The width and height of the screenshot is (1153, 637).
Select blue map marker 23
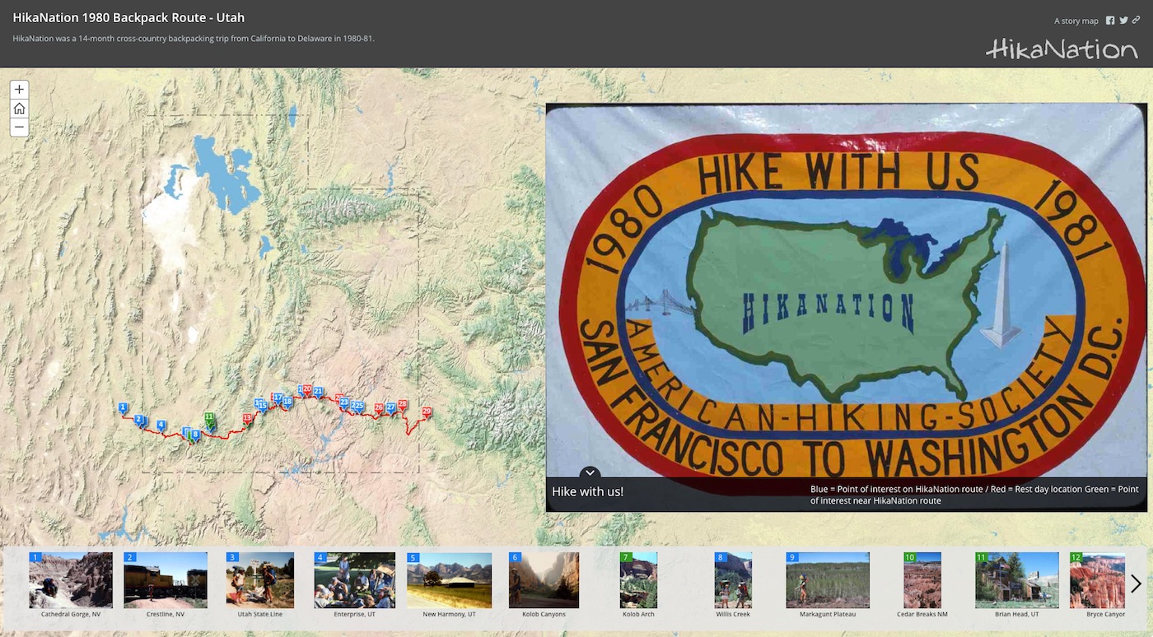[344, 403]
